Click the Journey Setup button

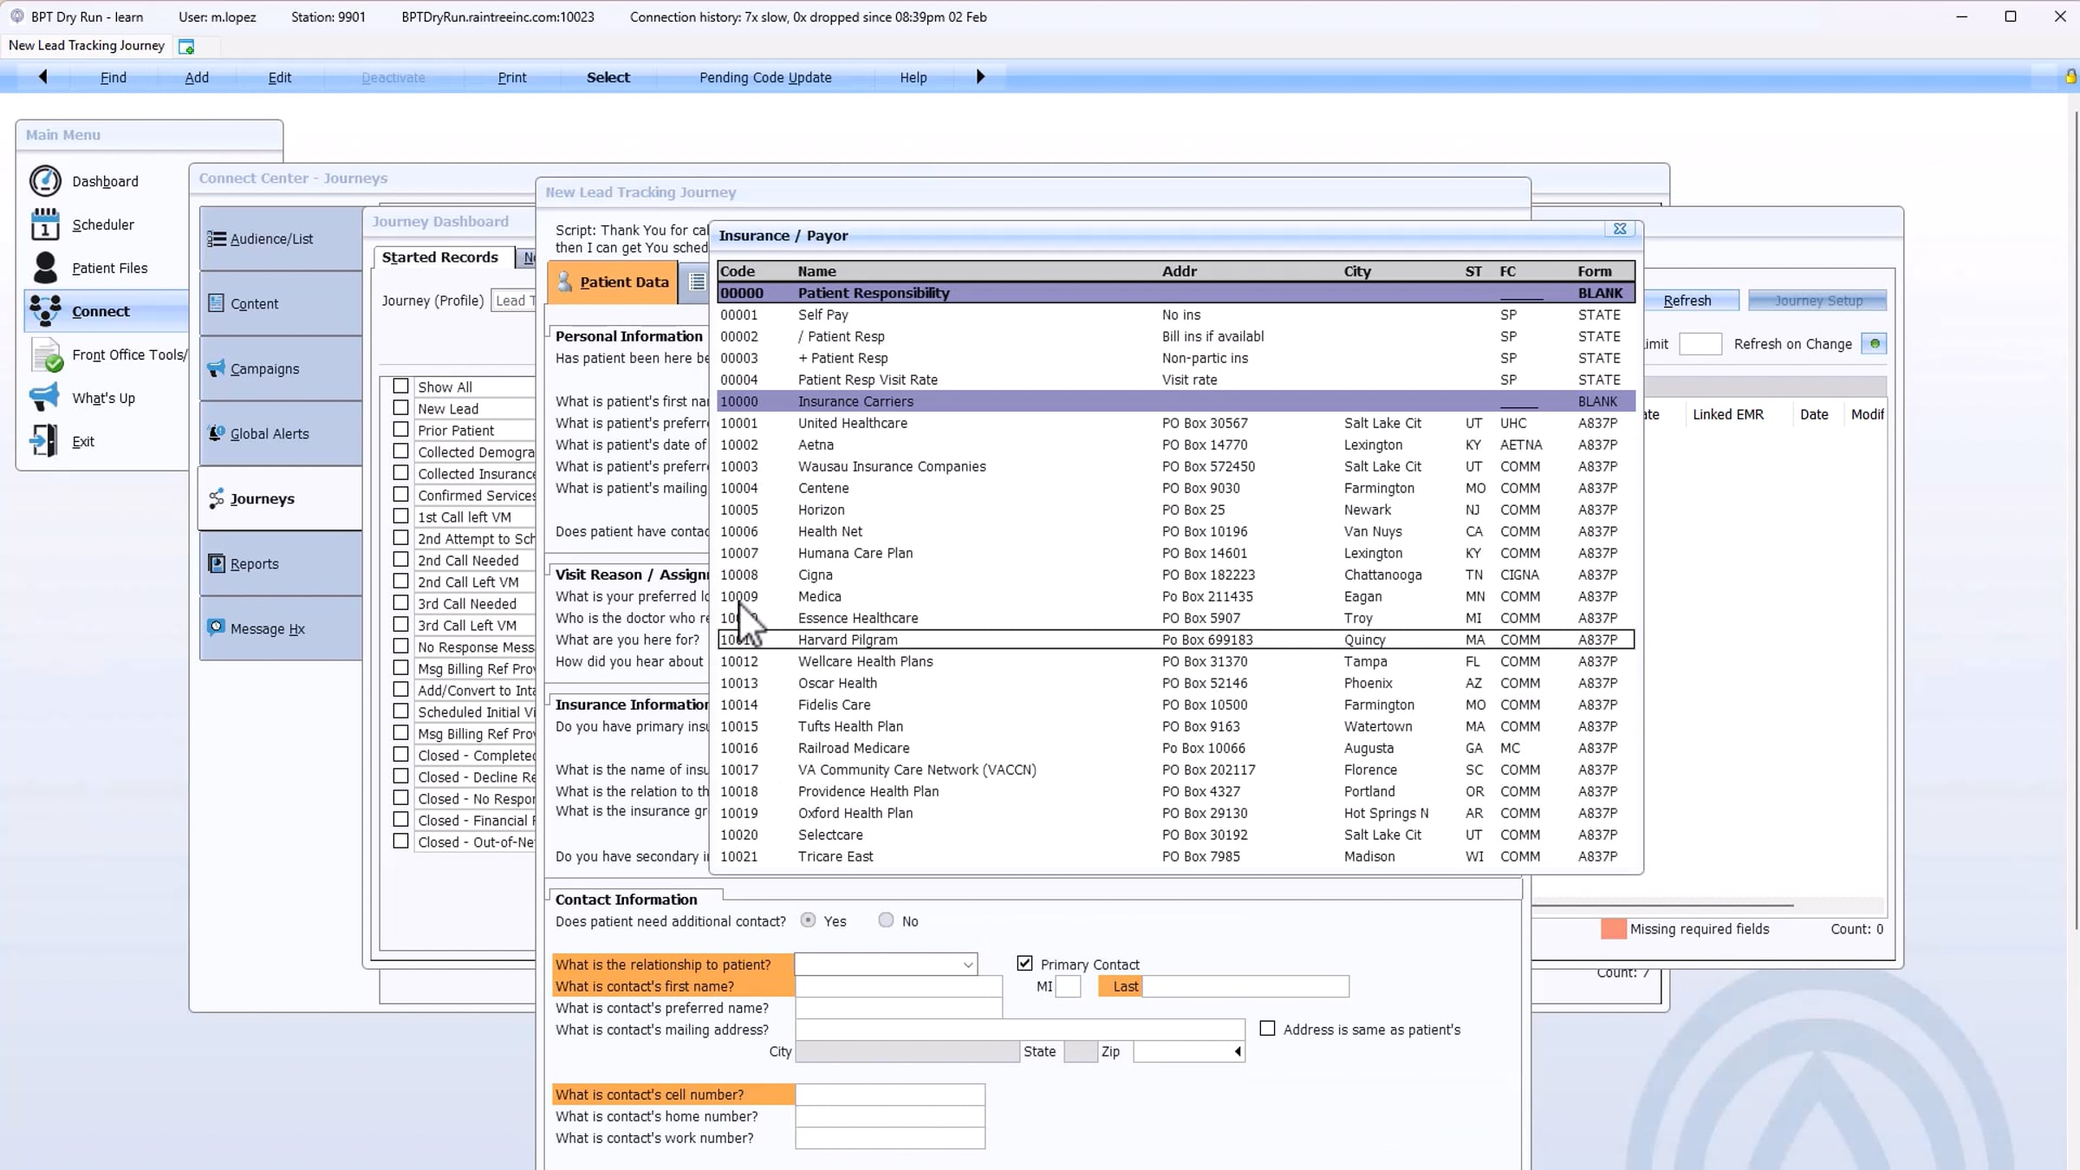point(1818,301)
